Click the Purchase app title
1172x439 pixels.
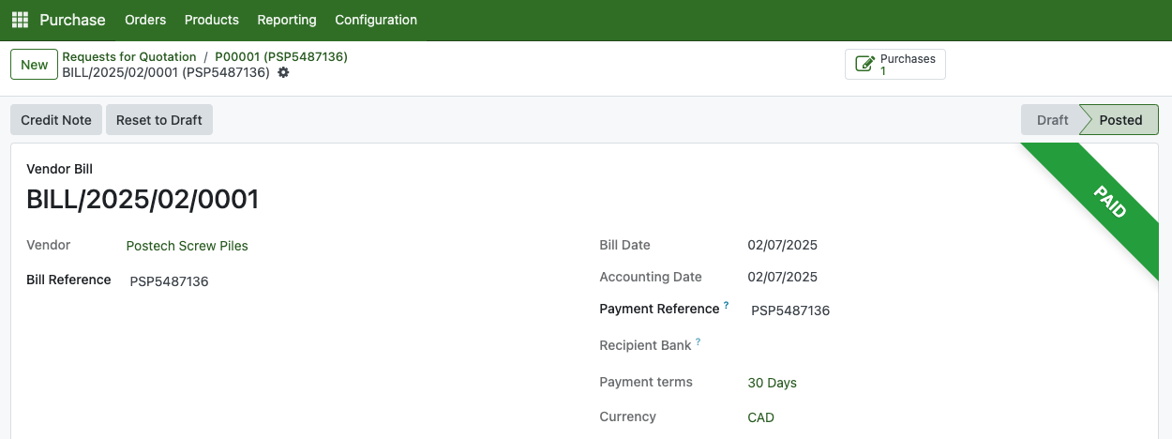click(x=72, y=20)
